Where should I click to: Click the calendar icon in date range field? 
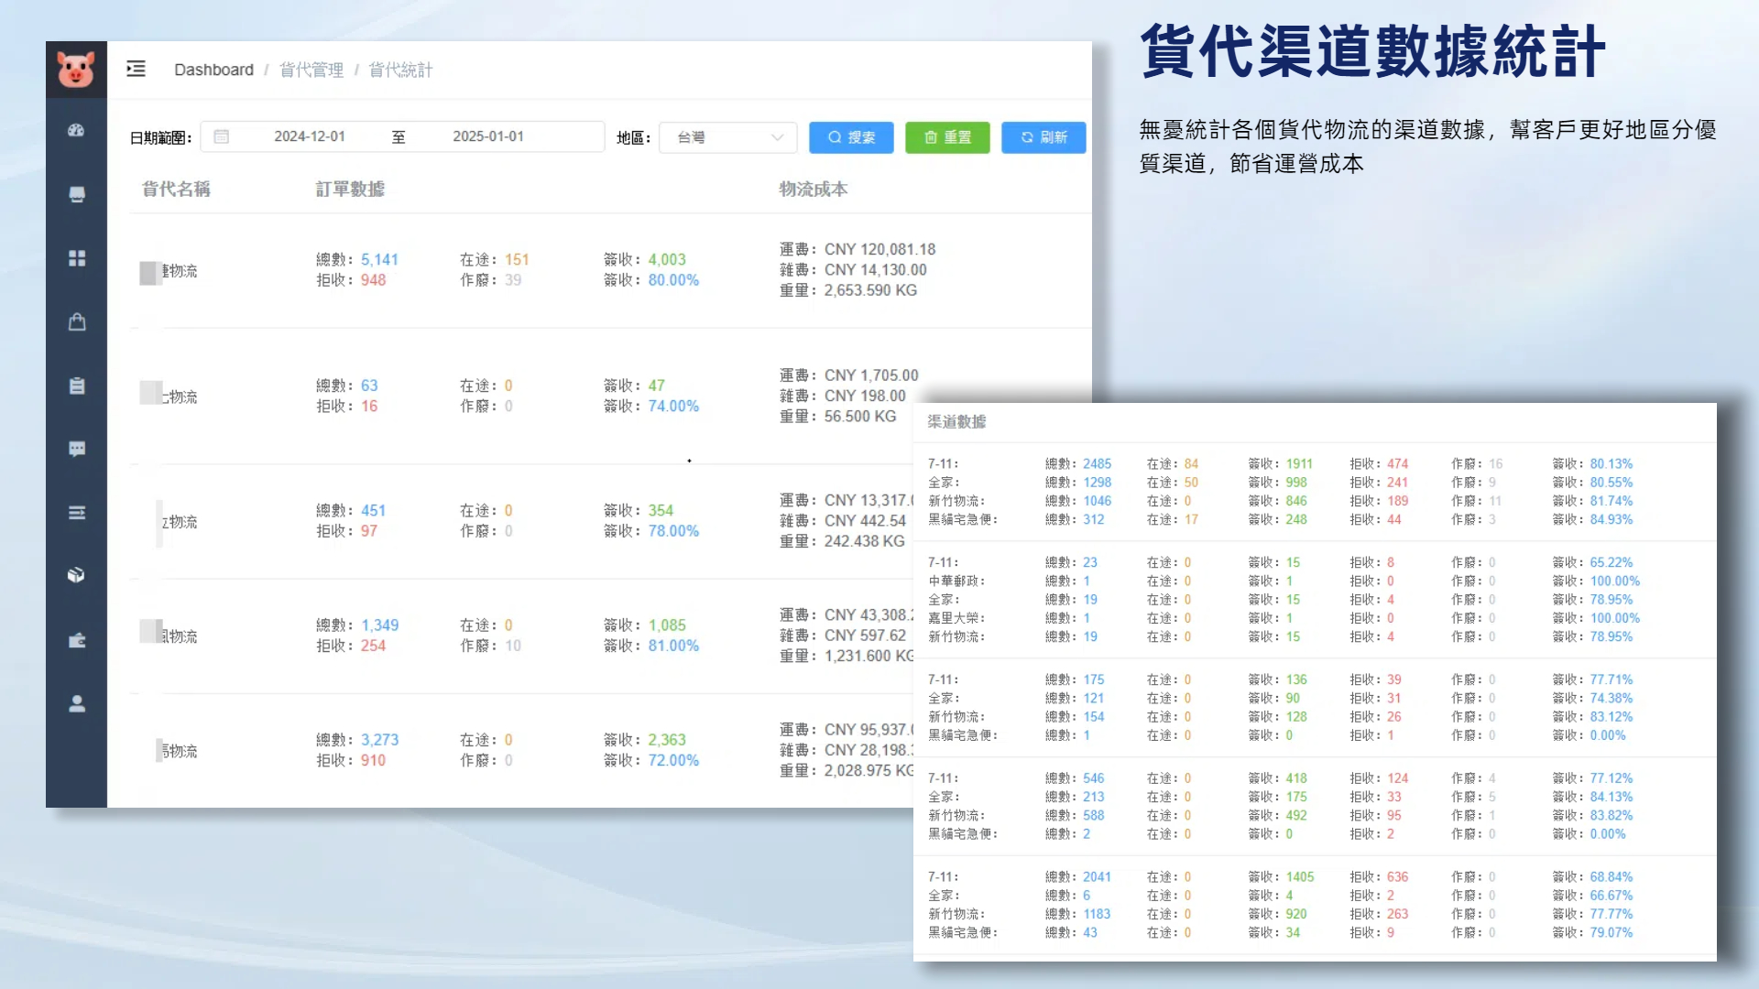(x=221, y=136)
